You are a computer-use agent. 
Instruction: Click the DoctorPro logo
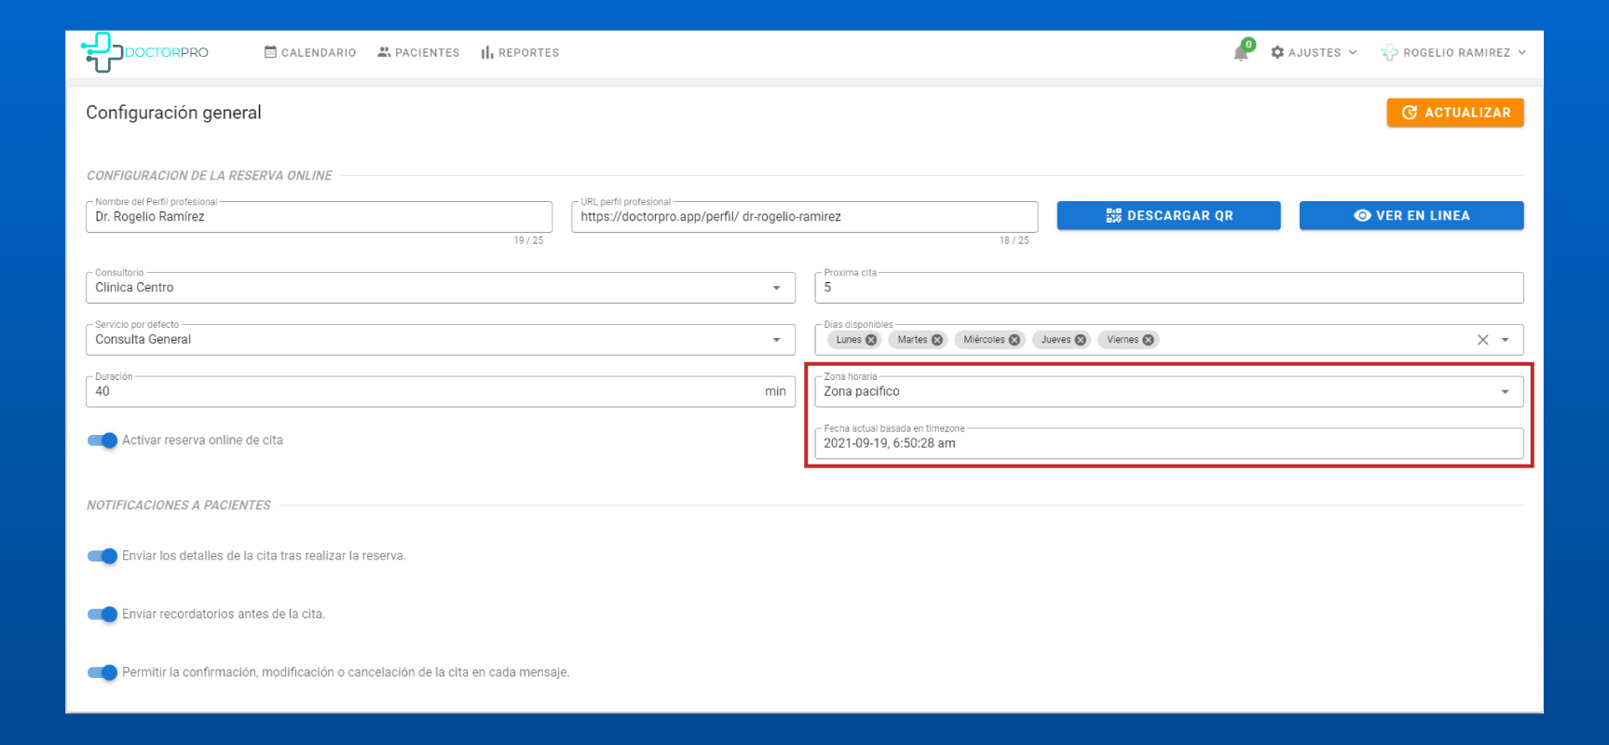pos(145,52)
